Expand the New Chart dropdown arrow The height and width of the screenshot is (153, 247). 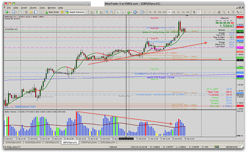[9, 12]
